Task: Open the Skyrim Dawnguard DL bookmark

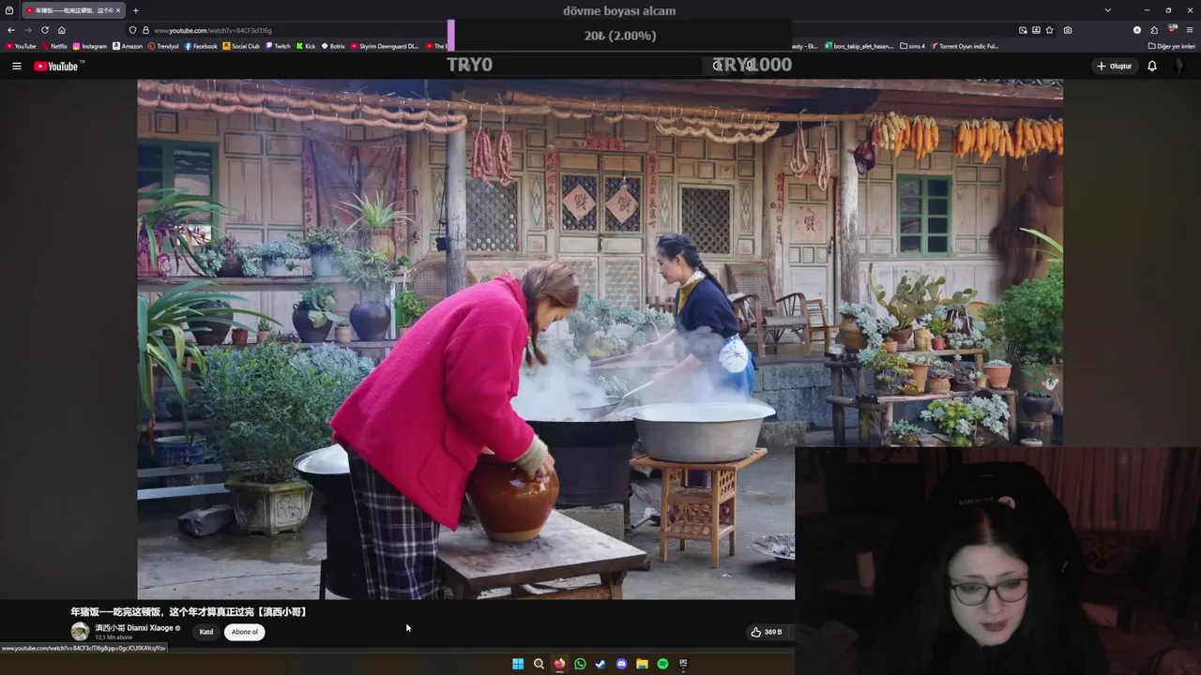Action: 385,46
